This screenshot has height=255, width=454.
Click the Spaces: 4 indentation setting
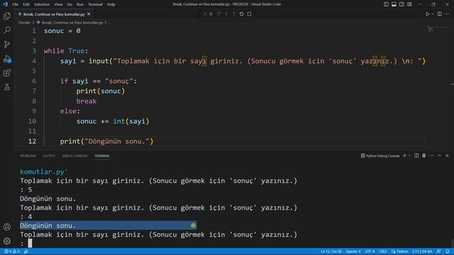(x=353, y=251)
